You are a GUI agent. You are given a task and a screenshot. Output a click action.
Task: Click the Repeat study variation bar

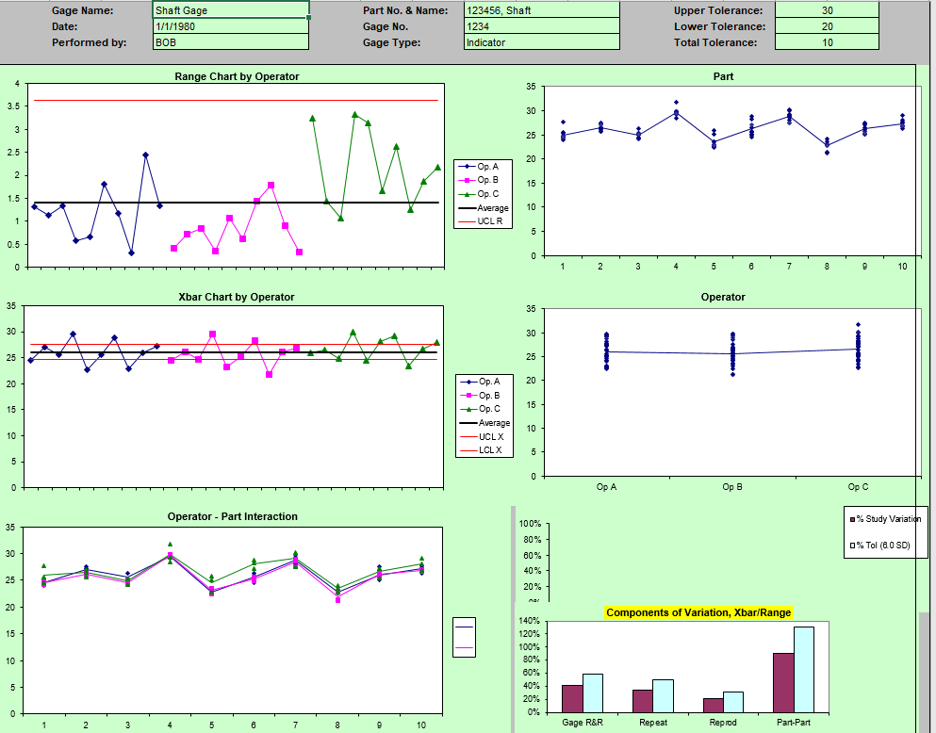[x=643, y=701]
